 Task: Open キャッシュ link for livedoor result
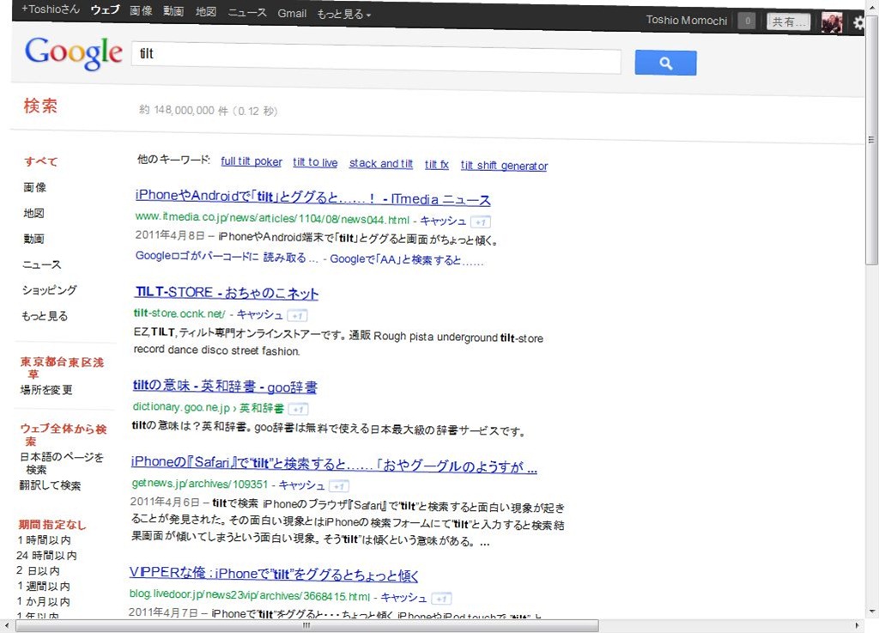coord(403,598)
